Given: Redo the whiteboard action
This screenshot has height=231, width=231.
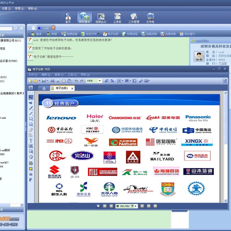Looking at the screenshot, I should point(82,81).
